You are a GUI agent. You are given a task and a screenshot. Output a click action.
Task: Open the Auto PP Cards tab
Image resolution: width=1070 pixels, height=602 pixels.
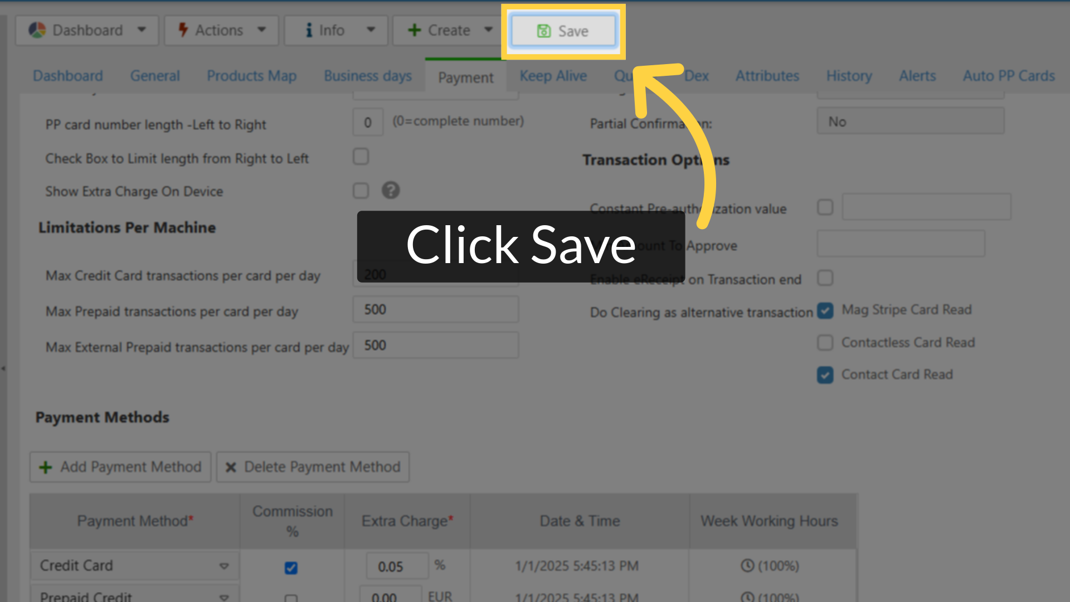click(1009, 76)
